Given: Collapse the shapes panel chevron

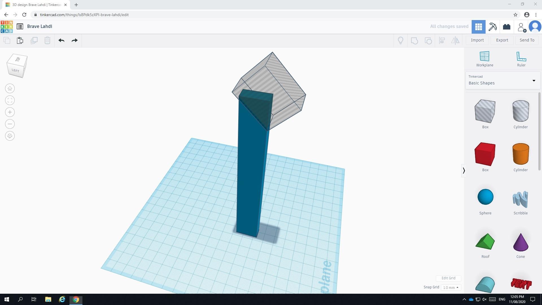Looking at the screenshot, I should (x=464, y=171).
